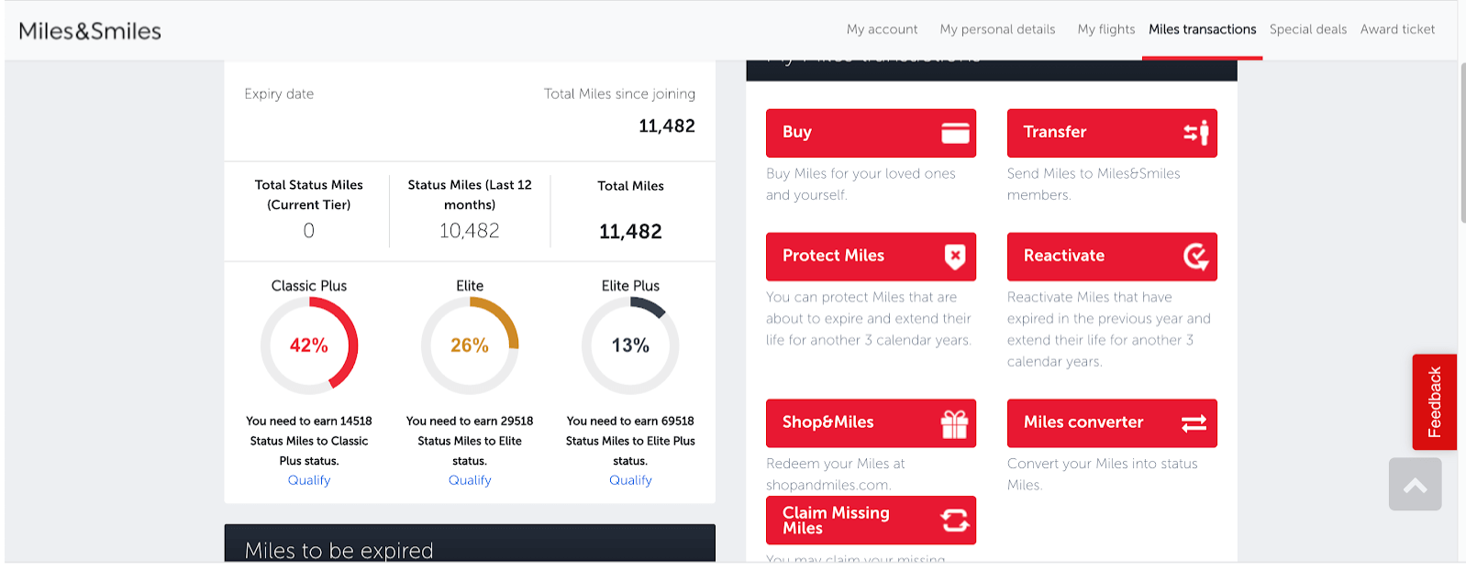Click the Miles&Smiles logo
This screenshot has width=1466, height=570.
point(90,31)
